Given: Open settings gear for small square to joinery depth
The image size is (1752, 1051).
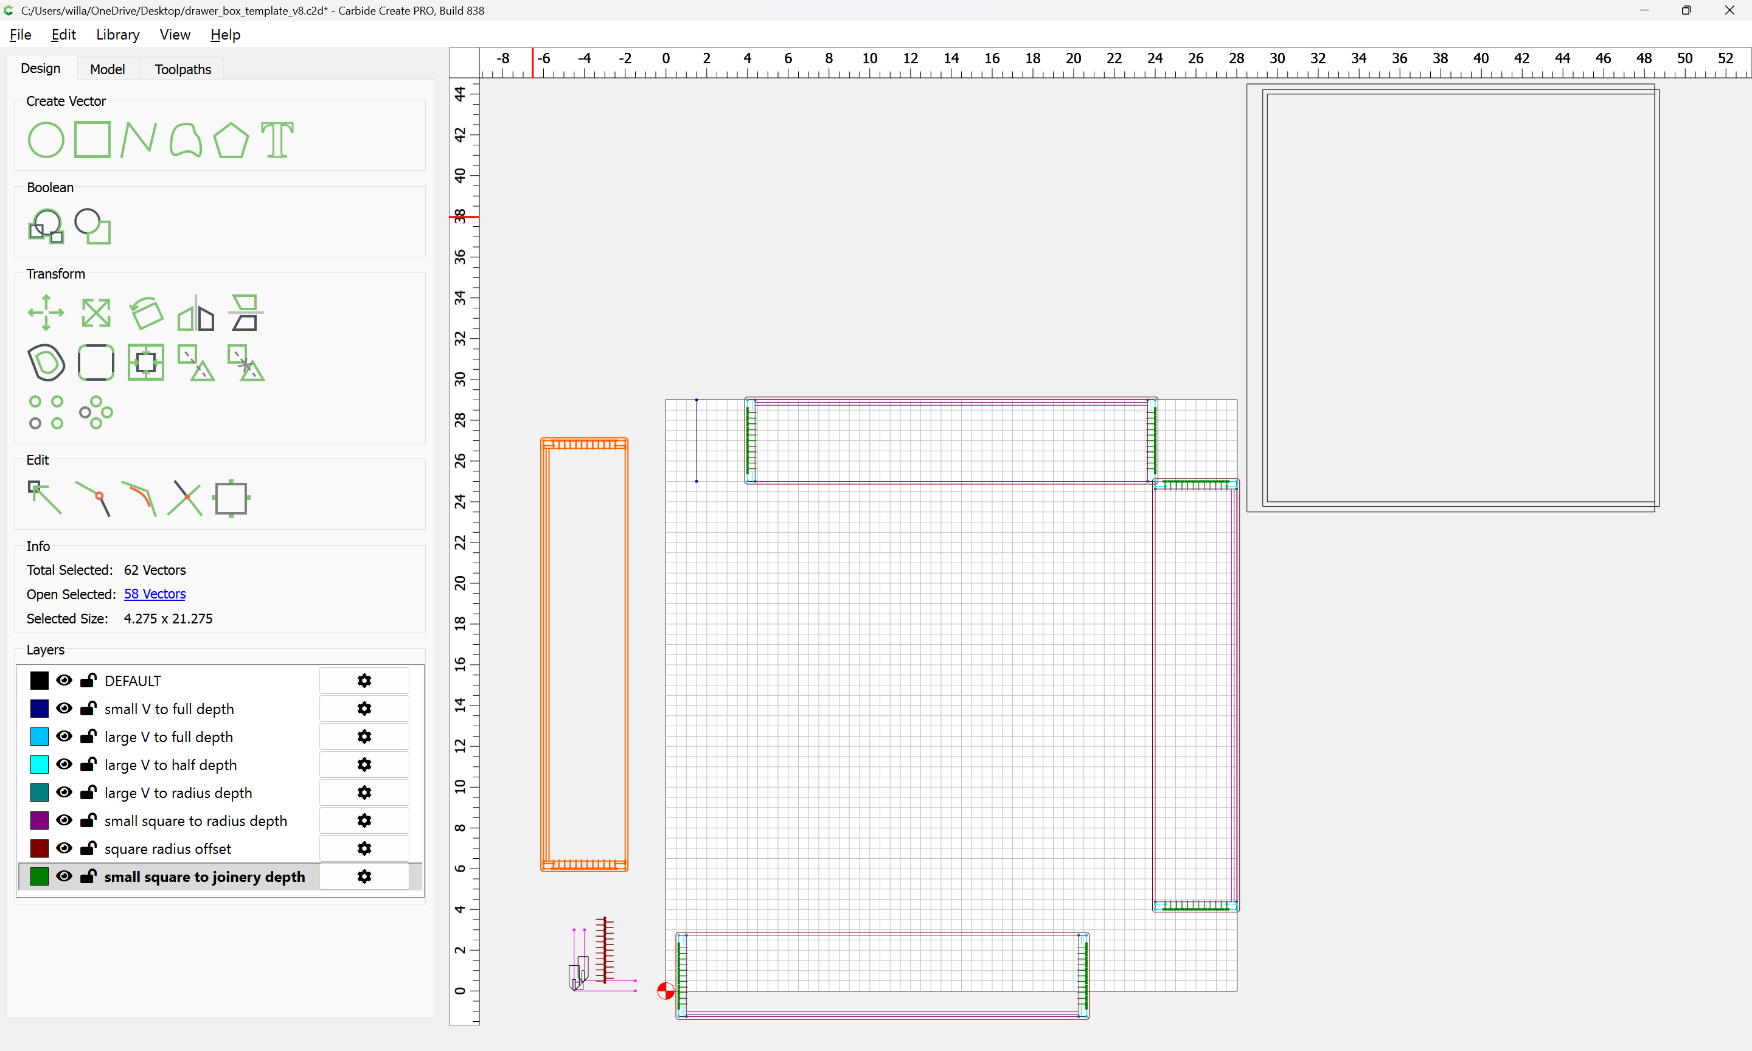Looking at the screenshot, I should point(364,877).
